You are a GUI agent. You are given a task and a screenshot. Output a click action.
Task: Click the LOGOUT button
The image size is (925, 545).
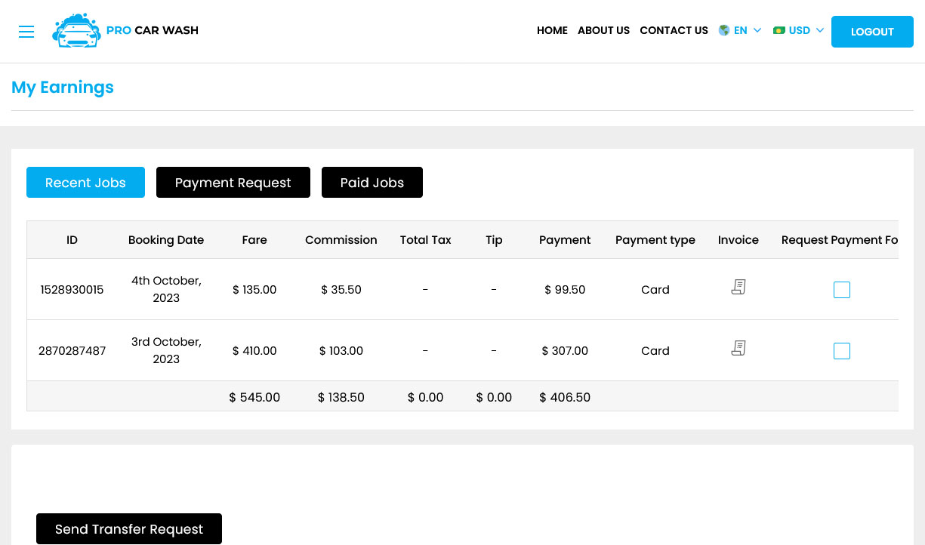point(872,32)
